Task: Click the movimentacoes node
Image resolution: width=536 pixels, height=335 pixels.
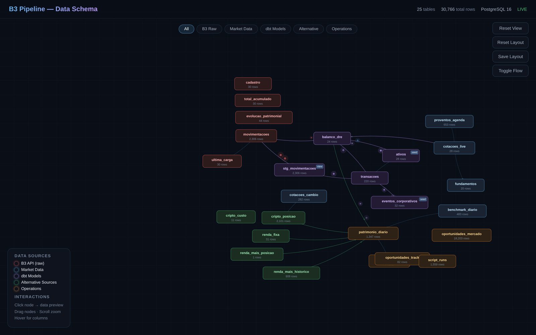Action: click(256, 136)
